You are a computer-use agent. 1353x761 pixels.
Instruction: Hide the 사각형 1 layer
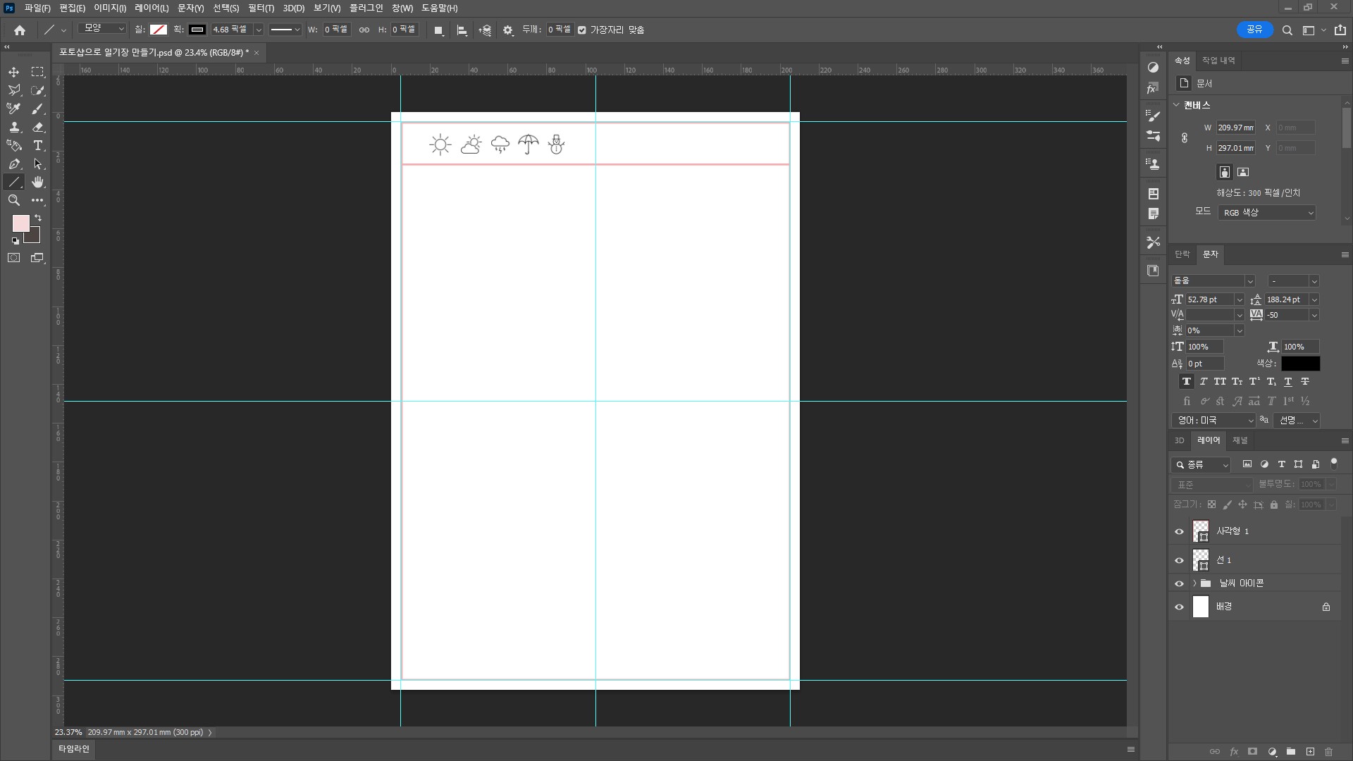[1179, 531]
